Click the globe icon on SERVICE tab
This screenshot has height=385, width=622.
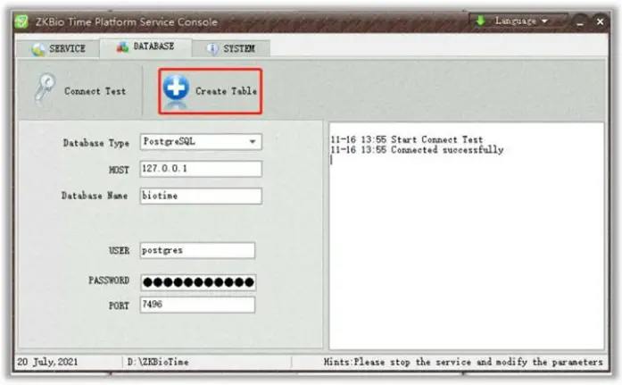coord(39,49)
